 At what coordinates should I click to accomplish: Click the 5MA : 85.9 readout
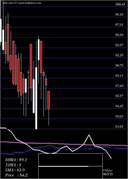pyautogui.click(x=15, y=170)
